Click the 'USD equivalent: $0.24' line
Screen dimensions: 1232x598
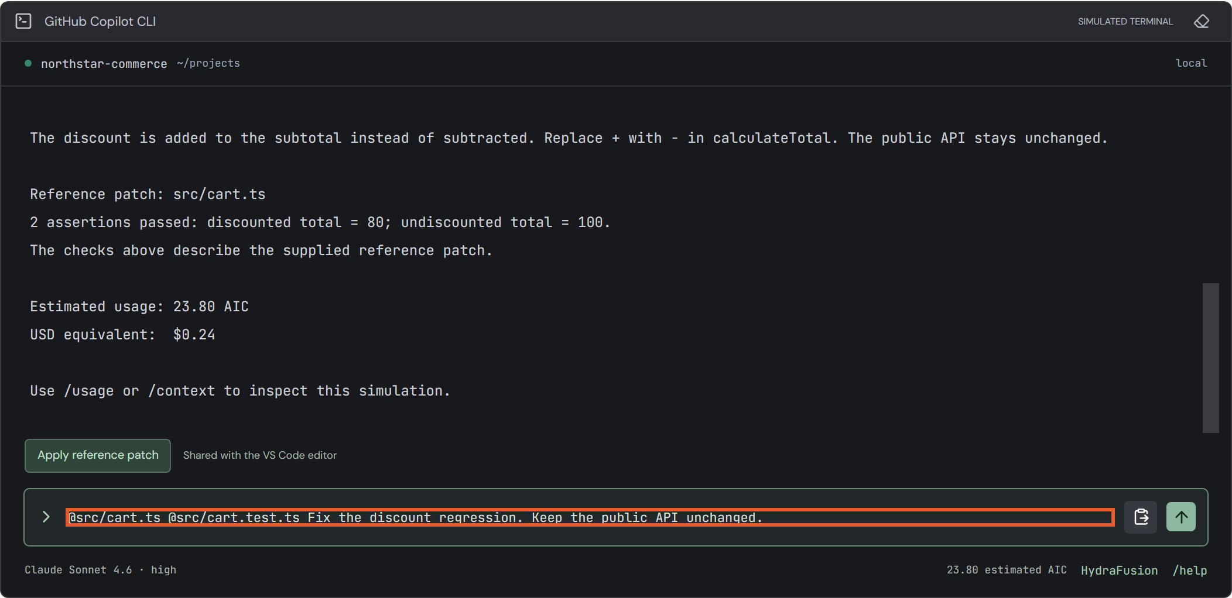point(122,335)
